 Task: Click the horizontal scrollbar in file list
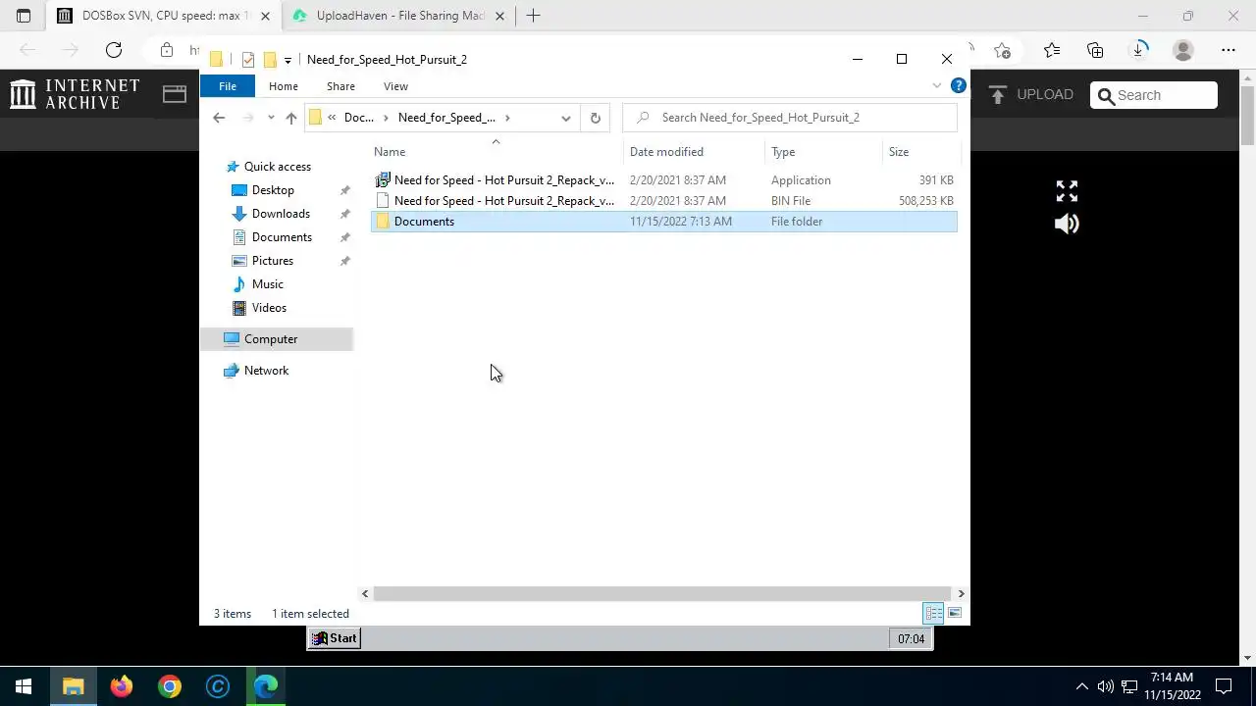click(x=661, y=593)
